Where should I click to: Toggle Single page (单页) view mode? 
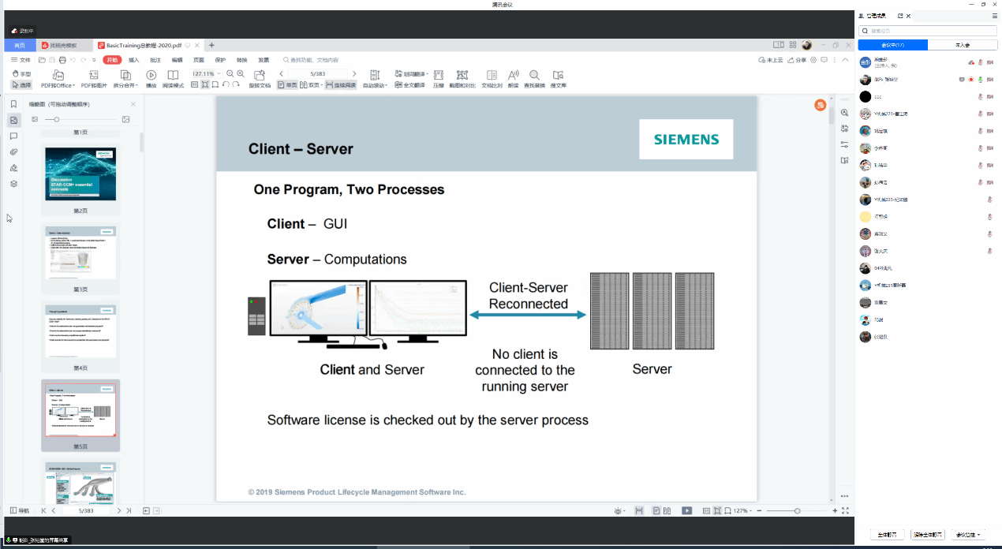pyautogui.click(x=287, y=85)
